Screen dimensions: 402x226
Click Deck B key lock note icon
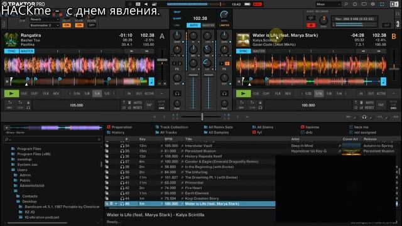click(x=383, y=82)
